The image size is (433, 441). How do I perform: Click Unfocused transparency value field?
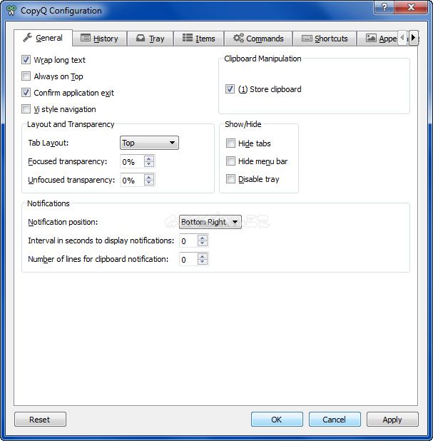(132, 180)
